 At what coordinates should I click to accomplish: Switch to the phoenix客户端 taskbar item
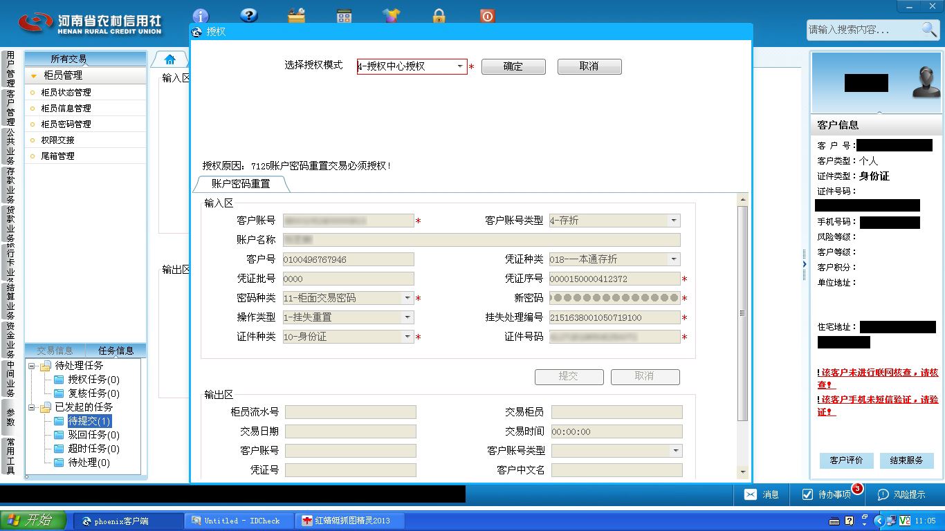click(x=129, y=521)
